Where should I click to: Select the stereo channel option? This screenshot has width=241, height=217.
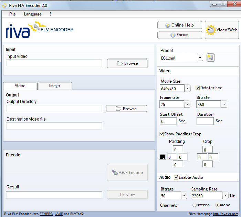[195, 205]
